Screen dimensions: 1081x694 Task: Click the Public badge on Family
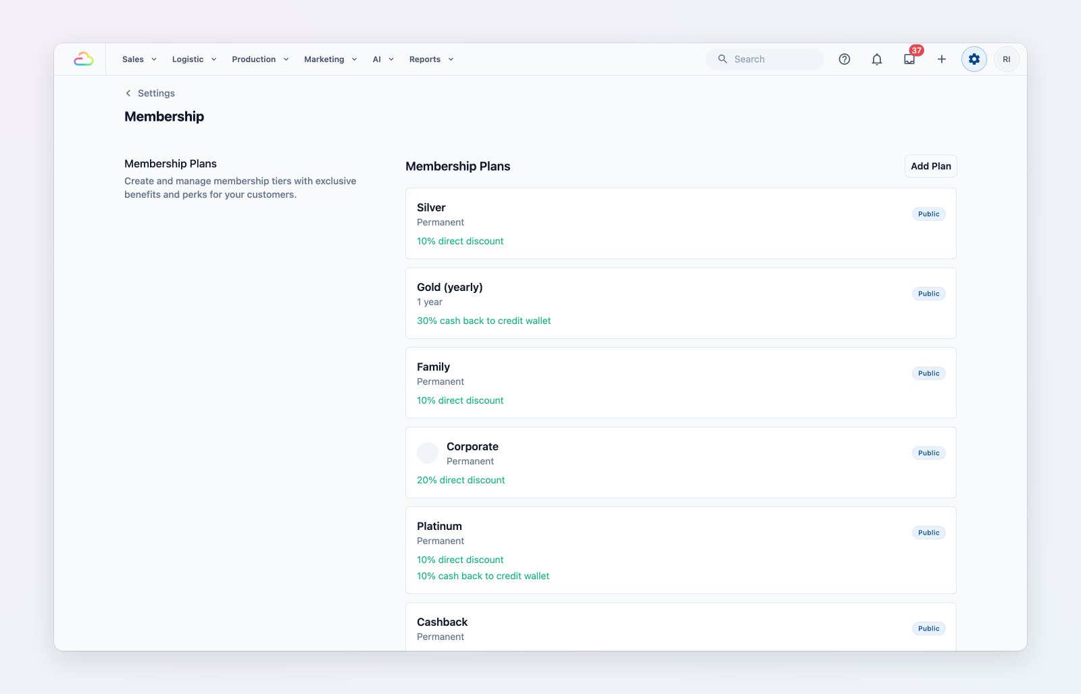tap(928, 373)
